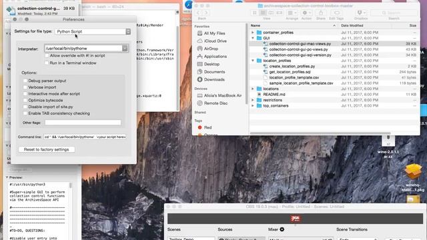Enable Disable import of site.py option
This screenshot has height=240, width=427.
pyautogui.click(x=25, y=107)
